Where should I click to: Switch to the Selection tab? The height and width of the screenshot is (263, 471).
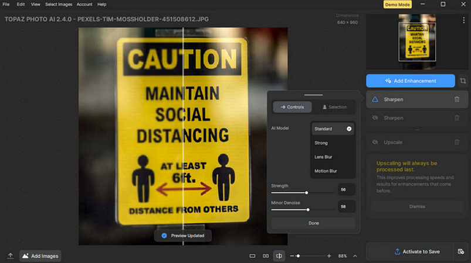pyautogui.click(x=334, y=107)
